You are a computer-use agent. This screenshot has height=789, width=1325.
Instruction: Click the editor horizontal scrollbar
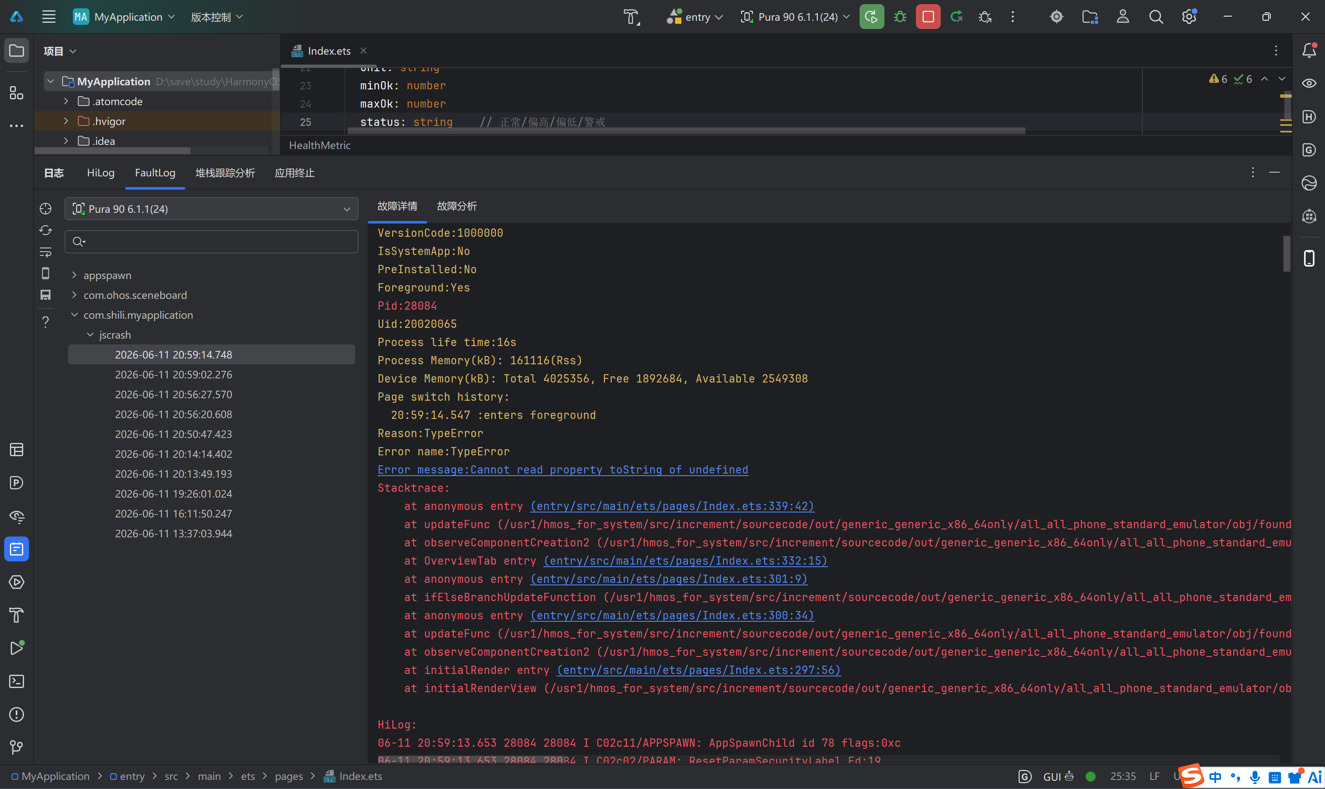[687, 131]
